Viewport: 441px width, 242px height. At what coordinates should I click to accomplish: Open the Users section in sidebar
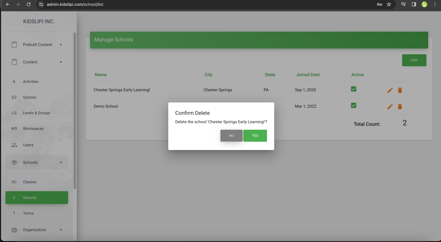pos(28,145)
